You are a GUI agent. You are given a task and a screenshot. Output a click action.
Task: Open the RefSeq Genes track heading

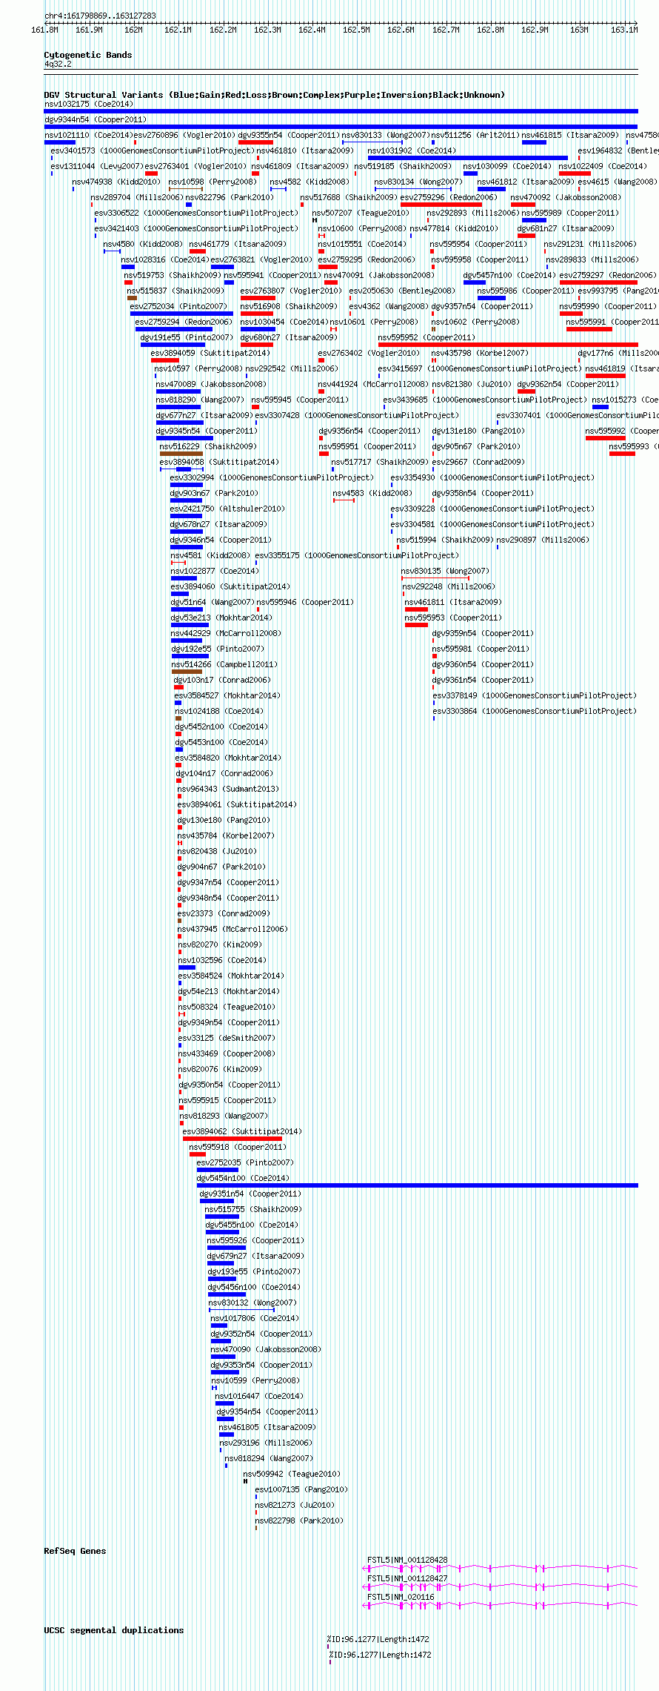point(75,1551)
